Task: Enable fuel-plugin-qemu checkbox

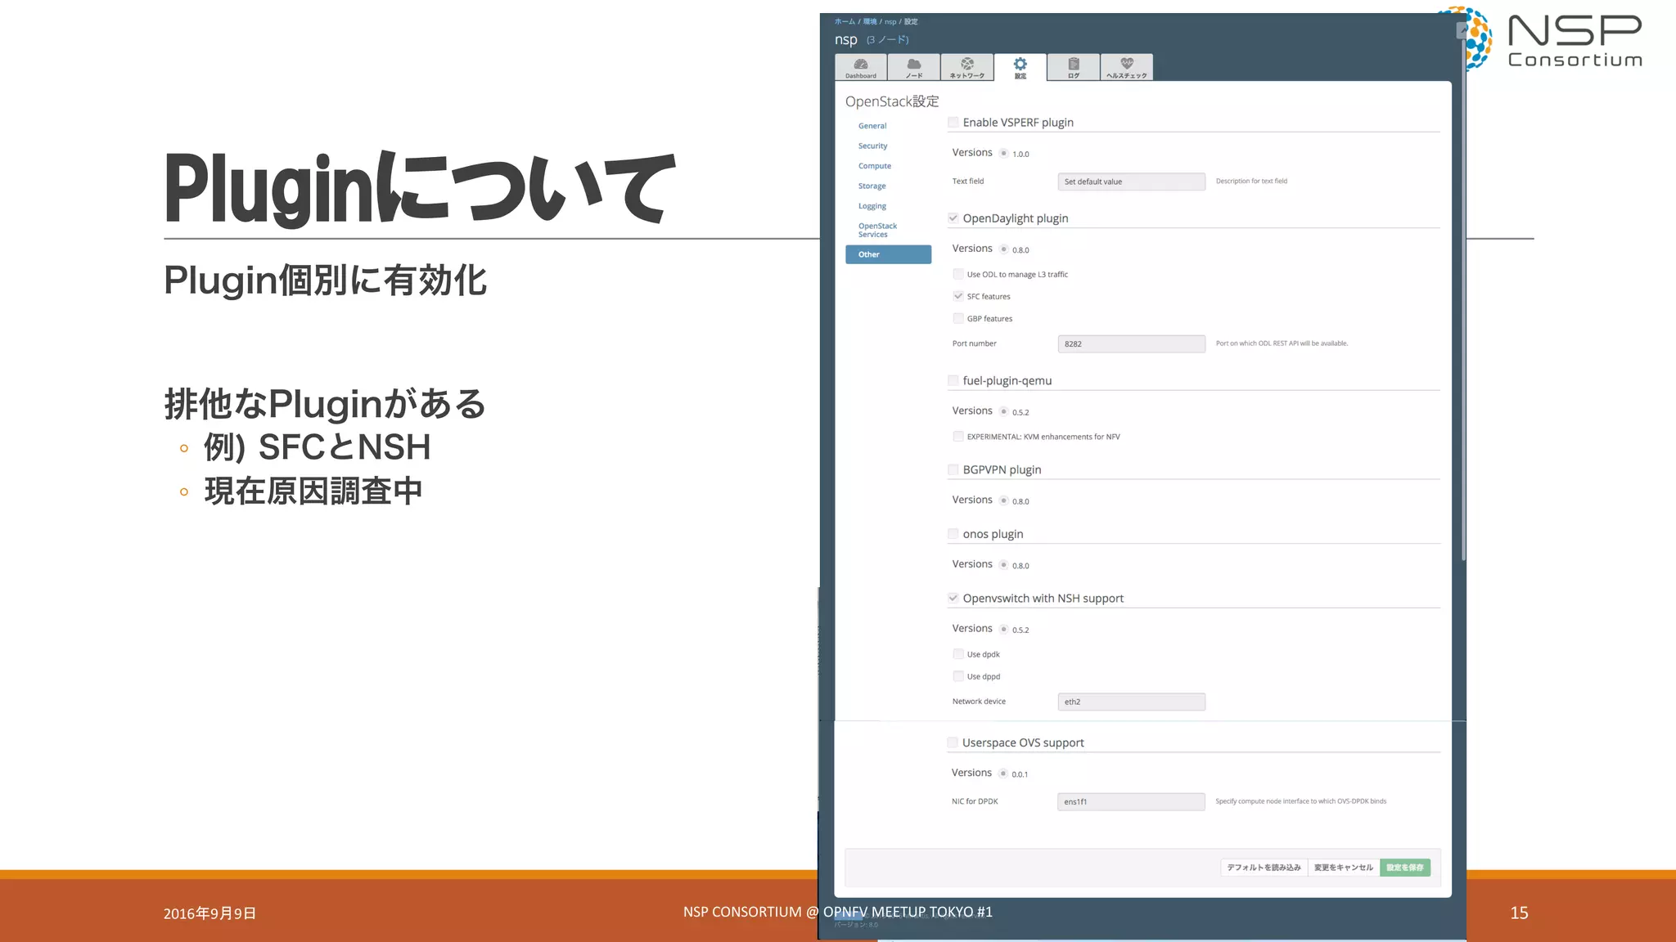Action: click(x=953, y=380)
